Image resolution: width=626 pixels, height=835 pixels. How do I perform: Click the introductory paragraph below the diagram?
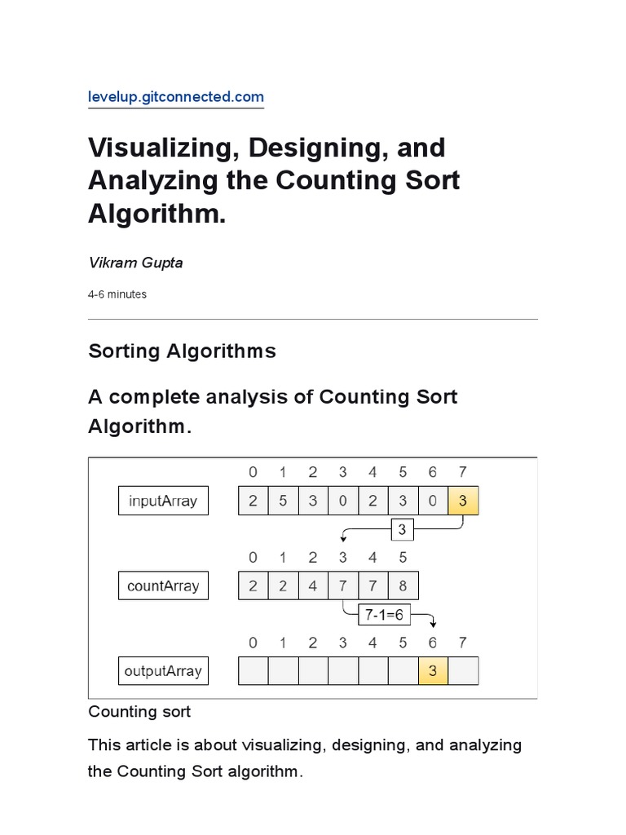[x=304, y=758]
